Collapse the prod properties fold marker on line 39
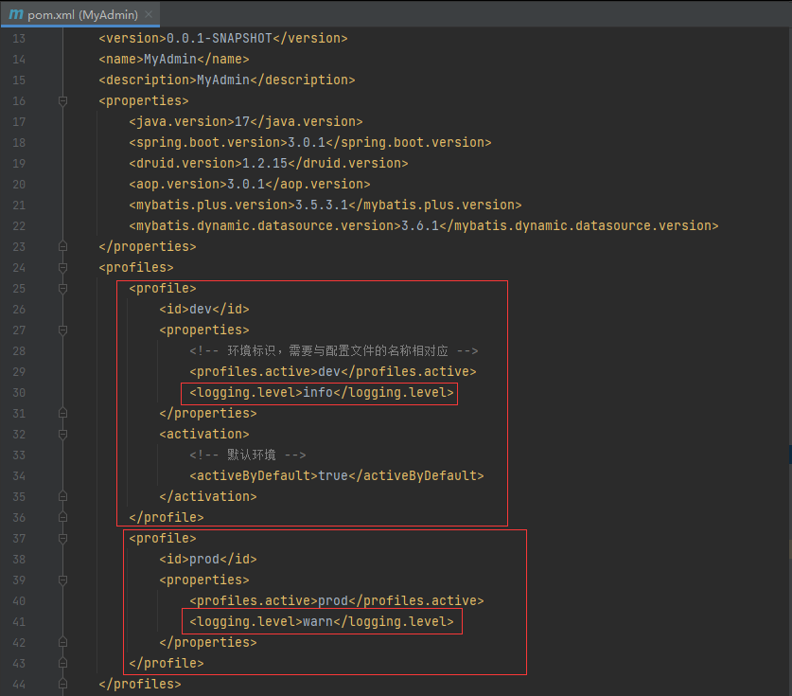 pyautogui.click(x=62, y=580)
